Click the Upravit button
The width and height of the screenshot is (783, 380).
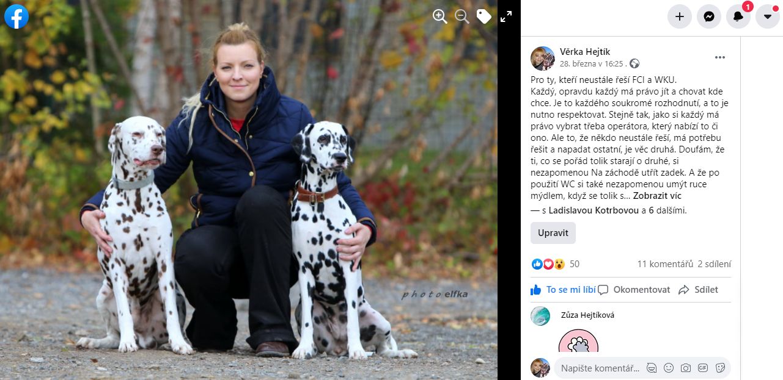(553, 233)
